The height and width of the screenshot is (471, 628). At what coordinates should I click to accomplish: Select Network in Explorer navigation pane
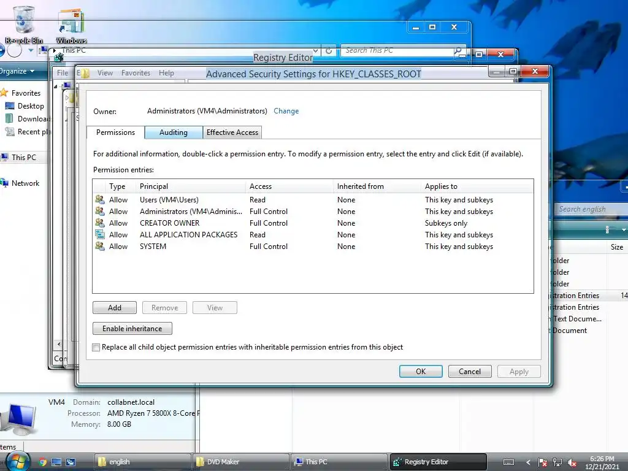pos(20,183)
